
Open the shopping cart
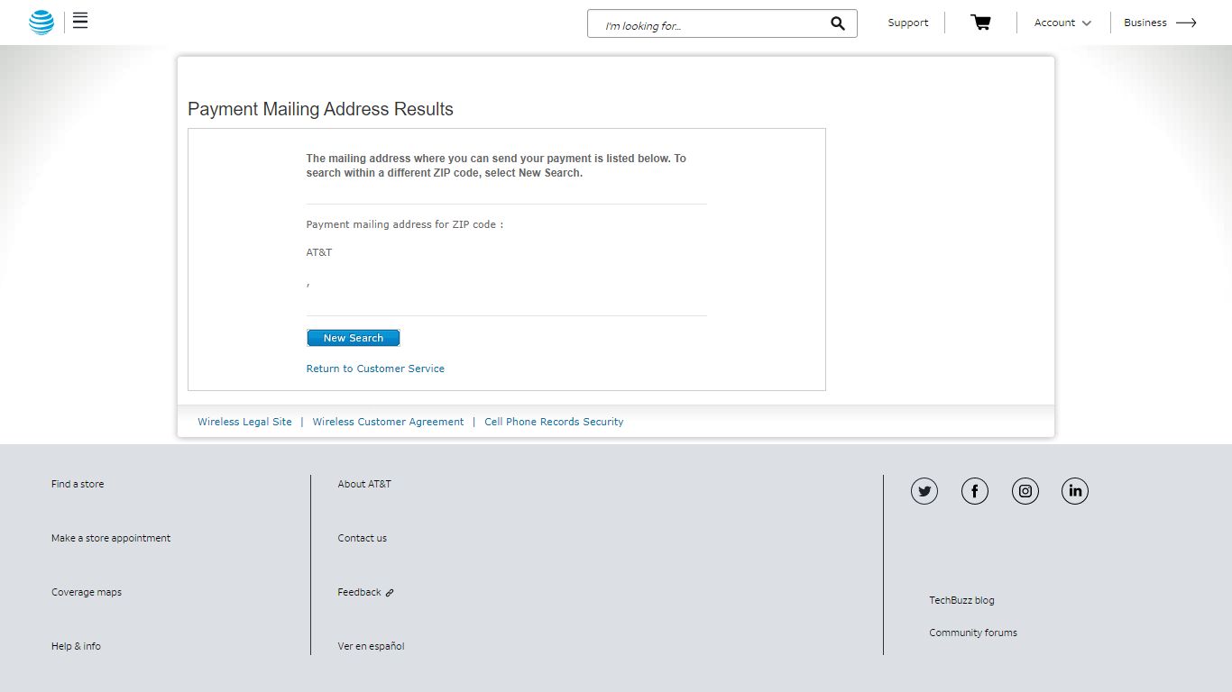click(980, 23)
